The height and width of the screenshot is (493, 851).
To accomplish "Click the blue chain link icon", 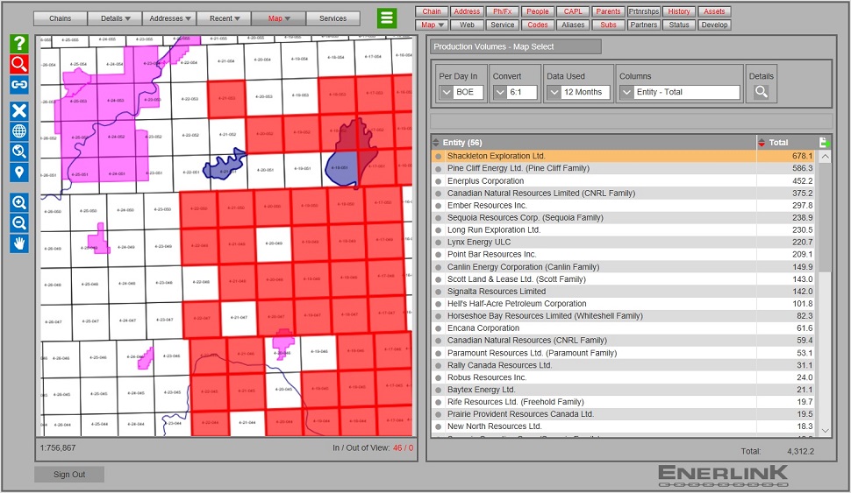I will [x=19, y=85].
